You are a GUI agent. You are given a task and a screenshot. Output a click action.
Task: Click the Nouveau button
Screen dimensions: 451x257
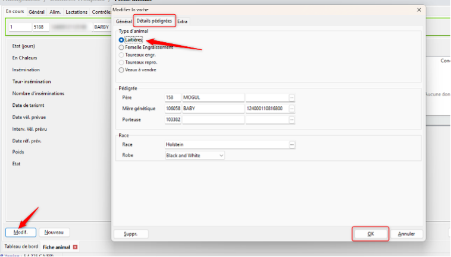tap(54, 232)
